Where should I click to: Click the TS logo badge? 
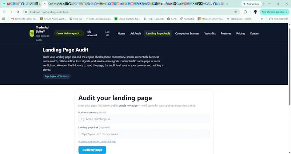(32, 33)
